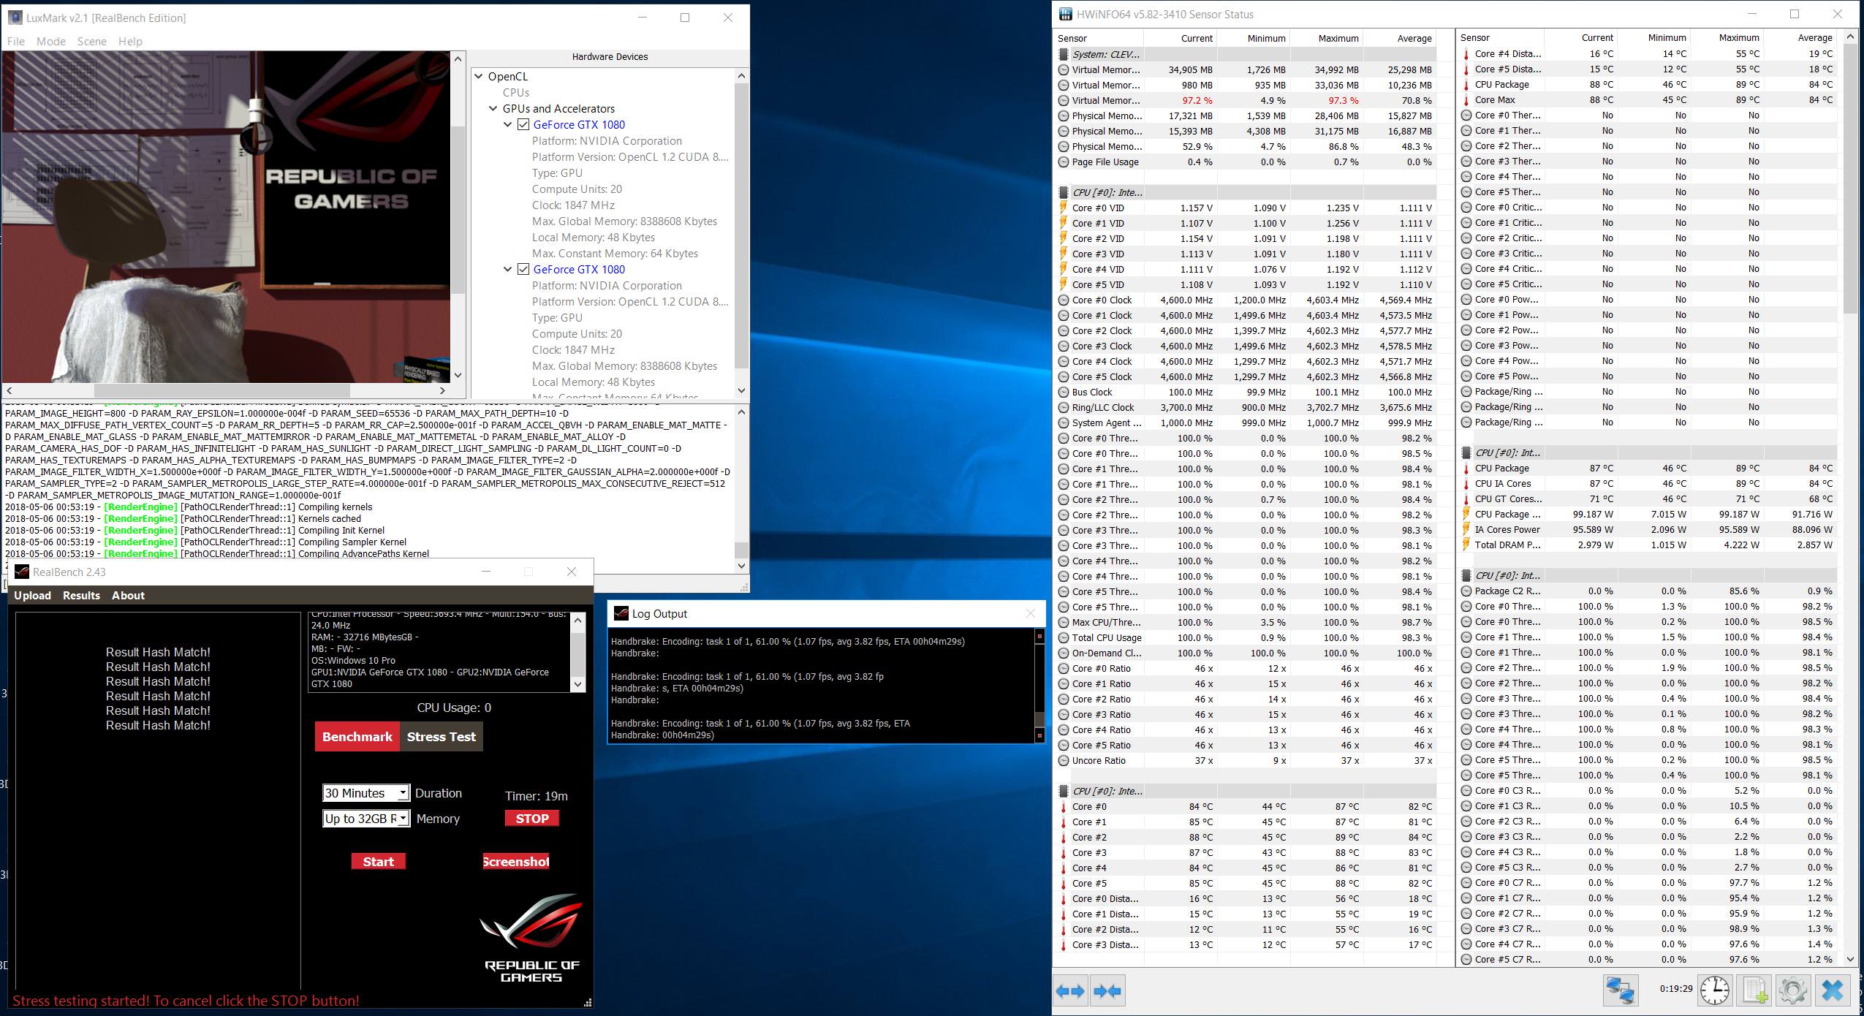The width and height of the screenshot is (1864, 1016).
Task: Open LuxMark Mode menu
Action: [51, 41]
